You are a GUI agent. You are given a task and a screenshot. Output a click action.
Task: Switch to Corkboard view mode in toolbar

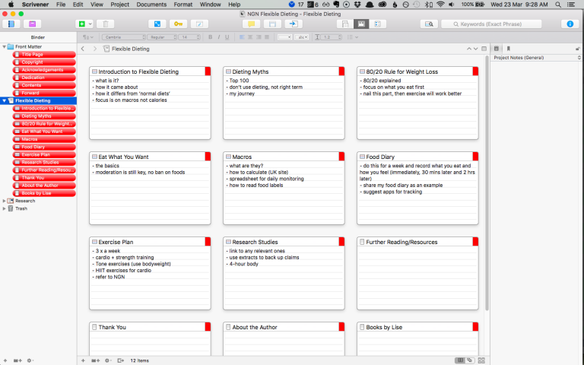[x=362, y=24]
